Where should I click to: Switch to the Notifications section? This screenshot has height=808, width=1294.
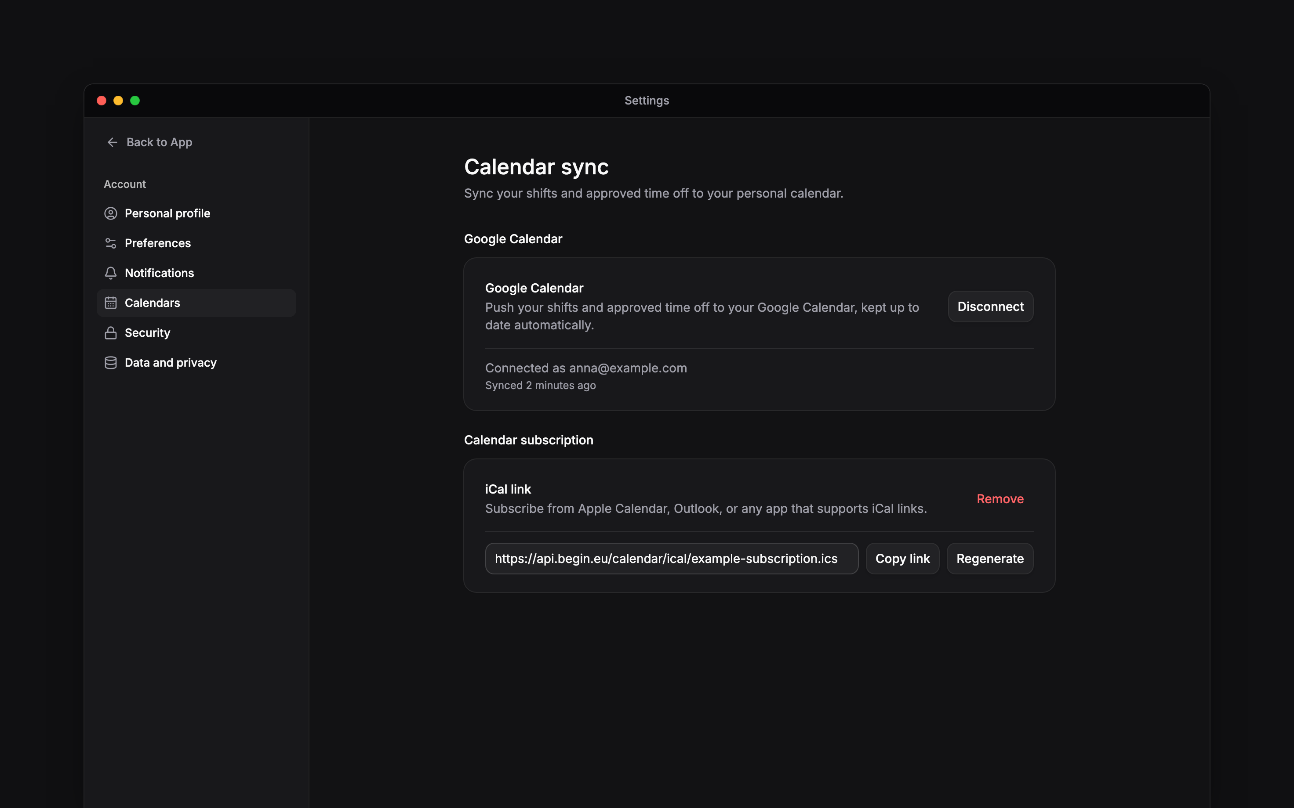196,273
